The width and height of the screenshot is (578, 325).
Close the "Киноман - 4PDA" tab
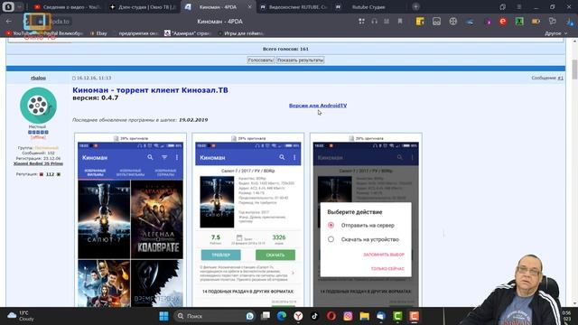point(249,7)
